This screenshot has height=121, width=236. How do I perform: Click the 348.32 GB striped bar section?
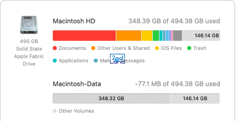tap(111, 99)
